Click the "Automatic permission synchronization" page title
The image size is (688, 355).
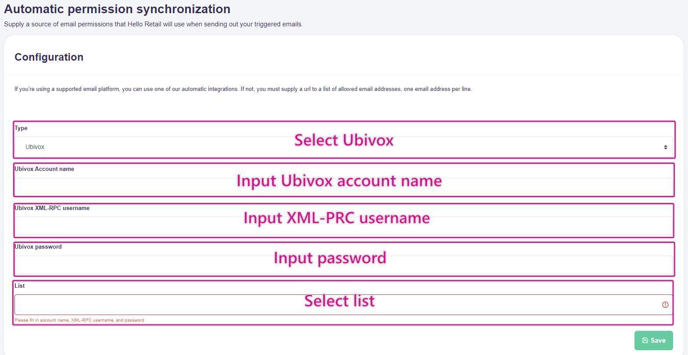(x=117, y=9)
